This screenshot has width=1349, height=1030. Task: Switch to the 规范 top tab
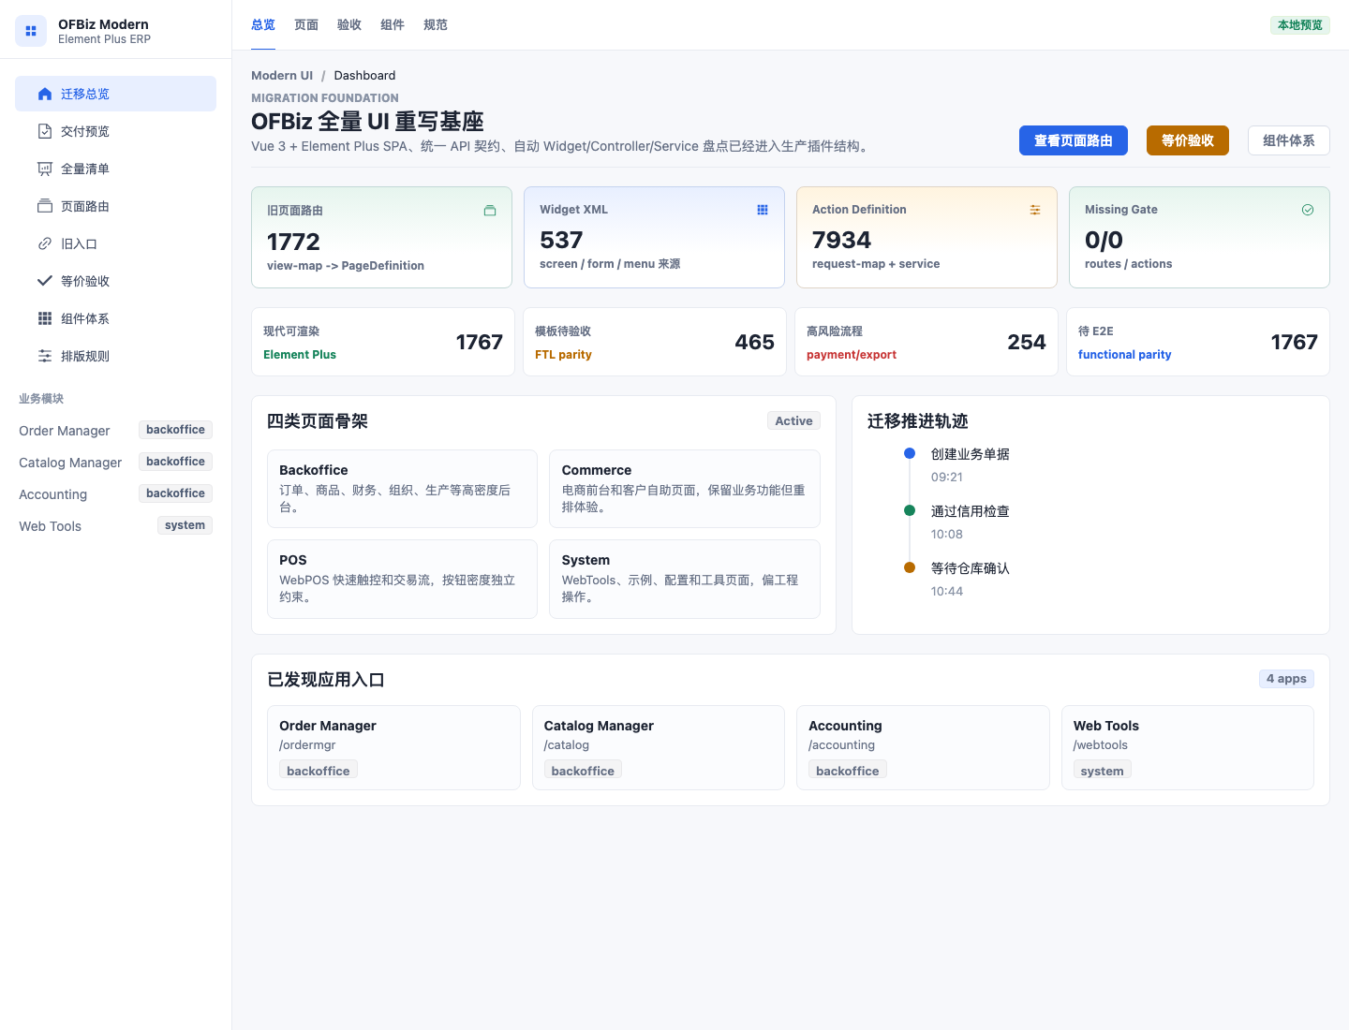(436, 25)
